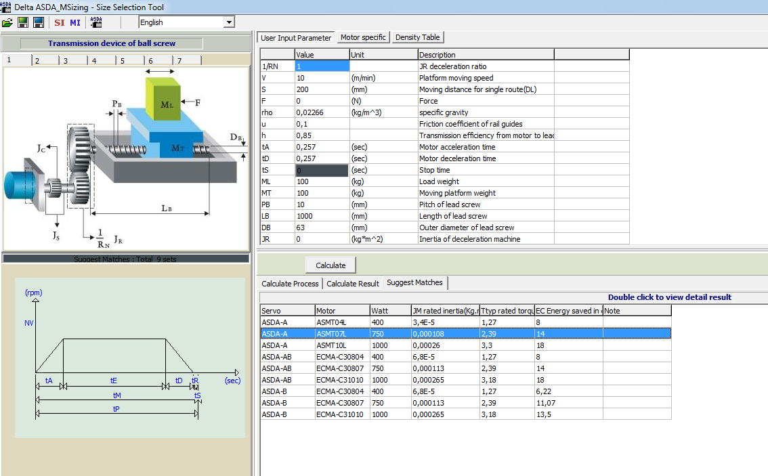Select ASDA-AB ECMA-C30804 row
This screenshot has width=768, height=476.
(x=466, y=357)
